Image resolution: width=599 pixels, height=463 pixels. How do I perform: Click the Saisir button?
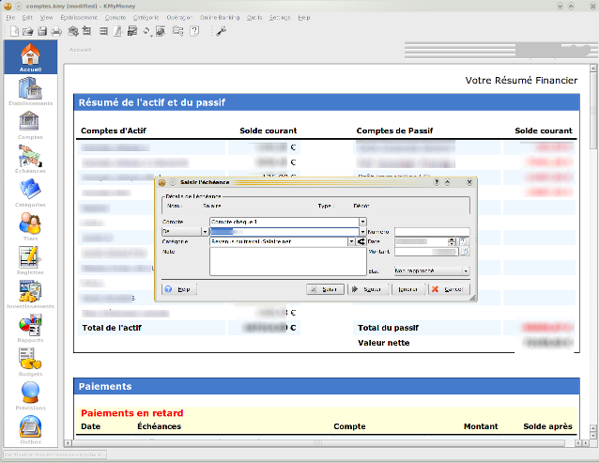pyautogui.click(x=325, y=289)
